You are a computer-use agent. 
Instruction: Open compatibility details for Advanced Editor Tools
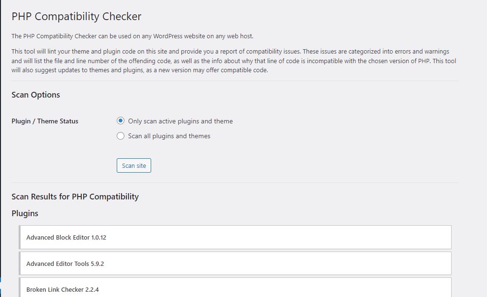(235, 263)
